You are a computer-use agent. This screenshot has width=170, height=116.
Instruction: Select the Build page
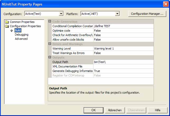point(18,30)
